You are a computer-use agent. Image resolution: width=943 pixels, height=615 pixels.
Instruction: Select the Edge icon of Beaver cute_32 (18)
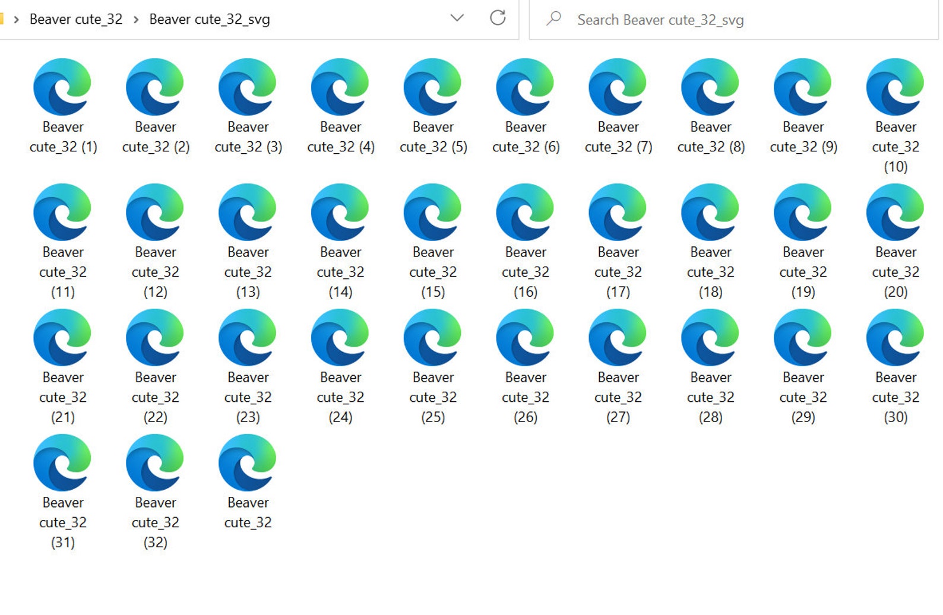pos(710,212)
